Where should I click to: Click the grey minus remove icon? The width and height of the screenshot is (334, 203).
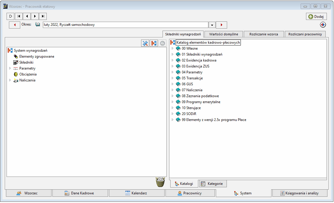[x=162, y=43]
